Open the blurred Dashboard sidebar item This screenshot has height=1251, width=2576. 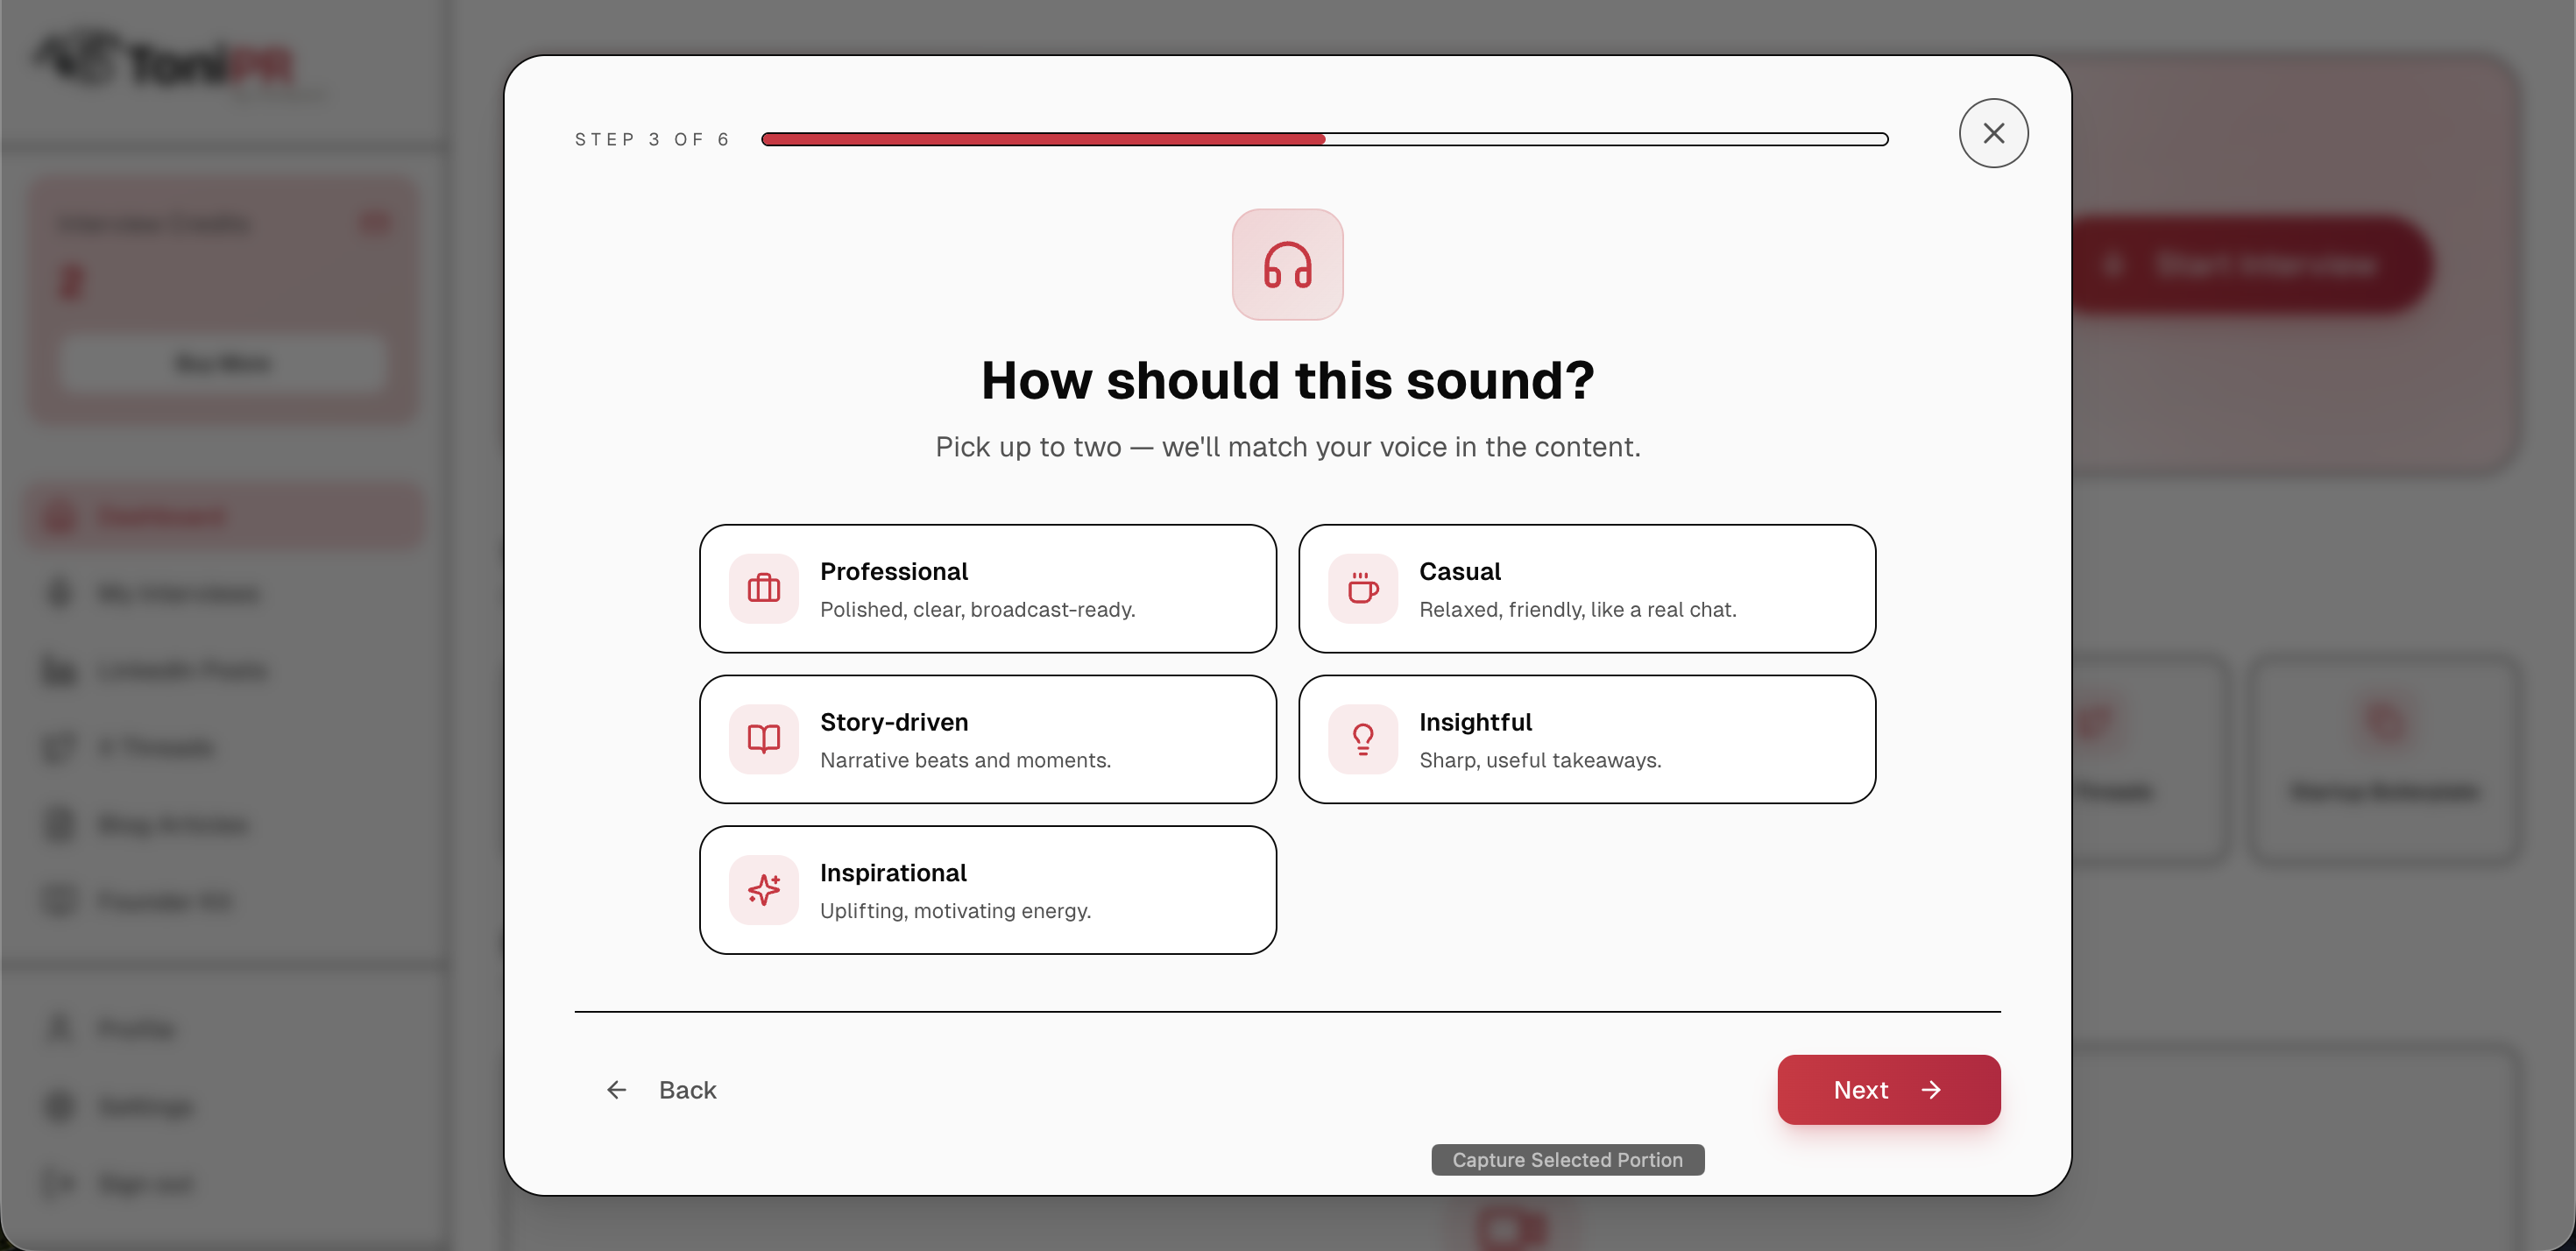225,516
